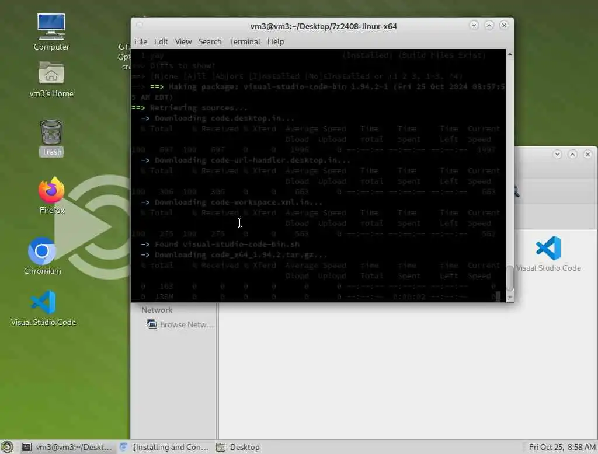Open Visual Studio Code desktop shortcut

[43, 308]
